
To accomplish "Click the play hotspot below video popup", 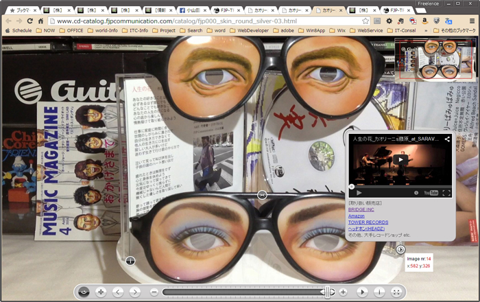I will point(400,250).
